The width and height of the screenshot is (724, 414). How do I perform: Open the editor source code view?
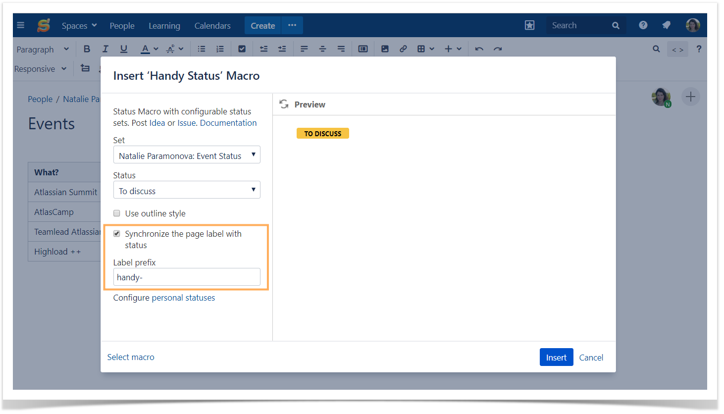677,49
